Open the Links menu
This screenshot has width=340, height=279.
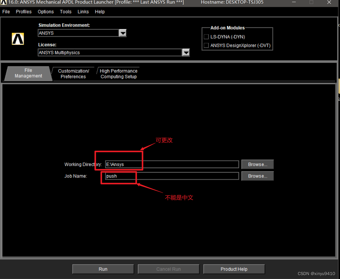click(83, 12)
